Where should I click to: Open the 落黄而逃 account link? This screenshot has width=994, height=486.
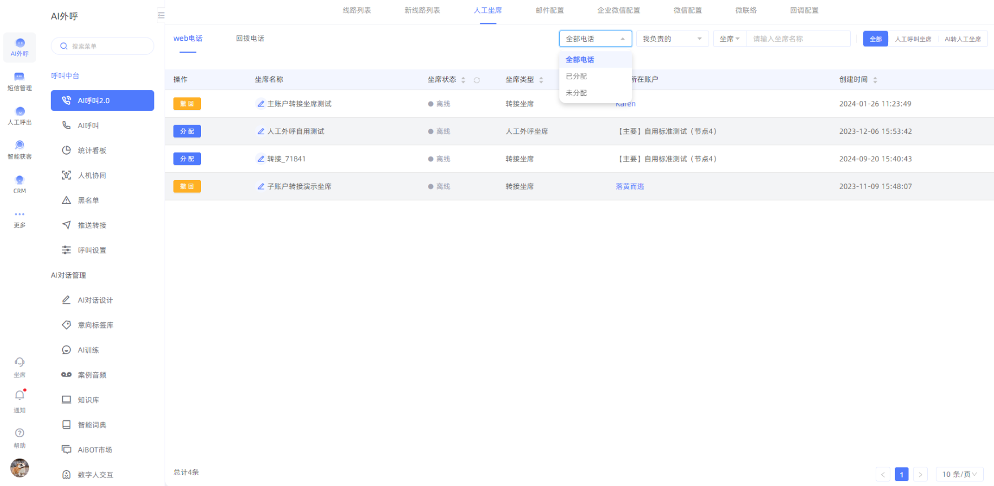tap(629, 186)
